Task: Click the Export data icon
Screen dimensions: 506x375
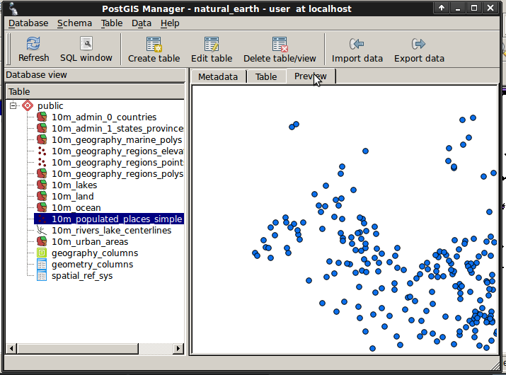Action: (x=418, y=44)
